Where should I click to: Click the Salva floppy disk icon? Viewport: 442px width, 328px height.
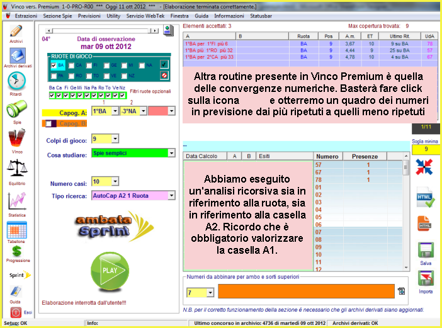coord(426,250)
